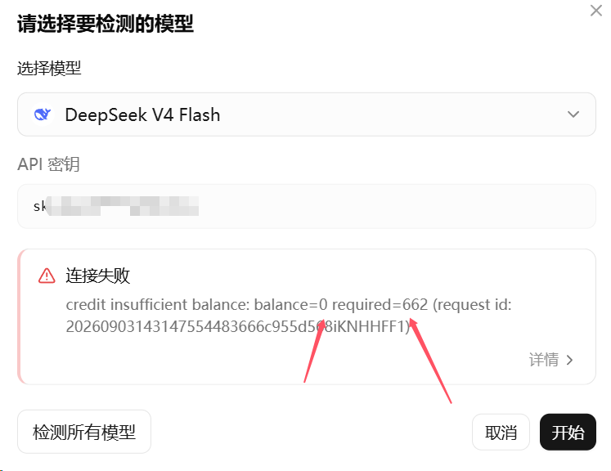The image size is (611, 471).
Task: Click the blurred API key text
Action: [x=122, y=206]
